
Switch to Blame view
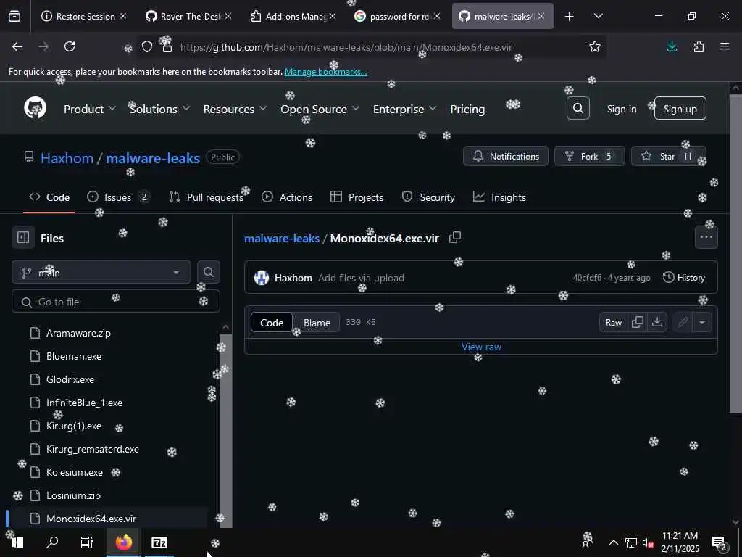point(317,323)
